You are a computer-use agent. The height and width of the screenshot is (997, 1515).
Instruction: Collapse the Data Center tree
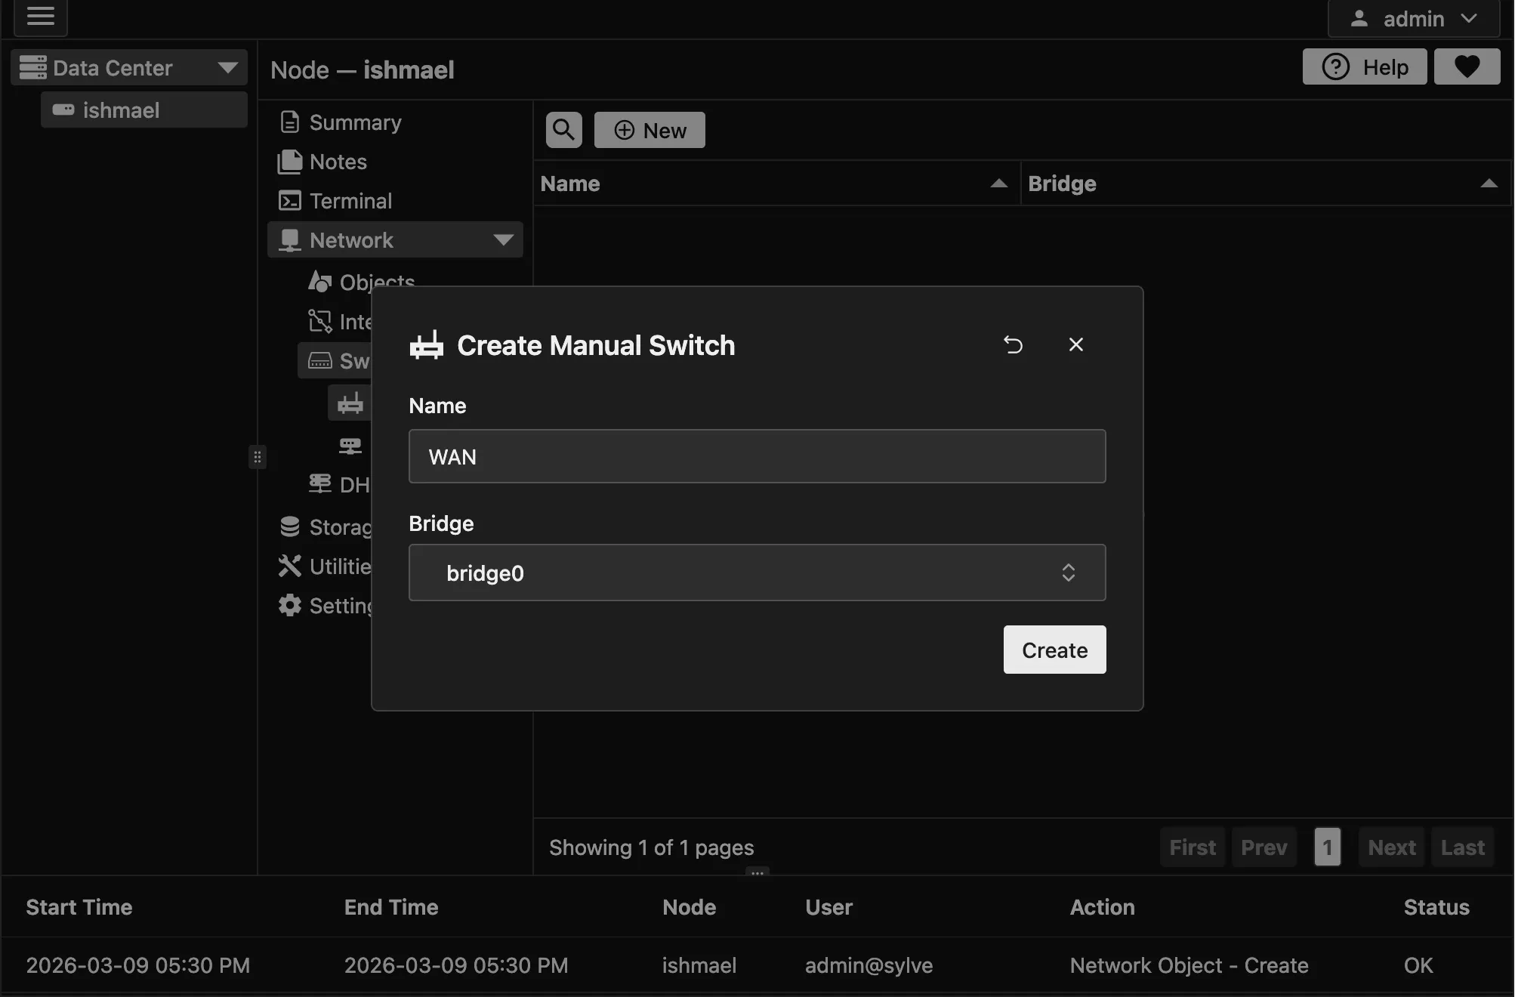coord(227,68)
